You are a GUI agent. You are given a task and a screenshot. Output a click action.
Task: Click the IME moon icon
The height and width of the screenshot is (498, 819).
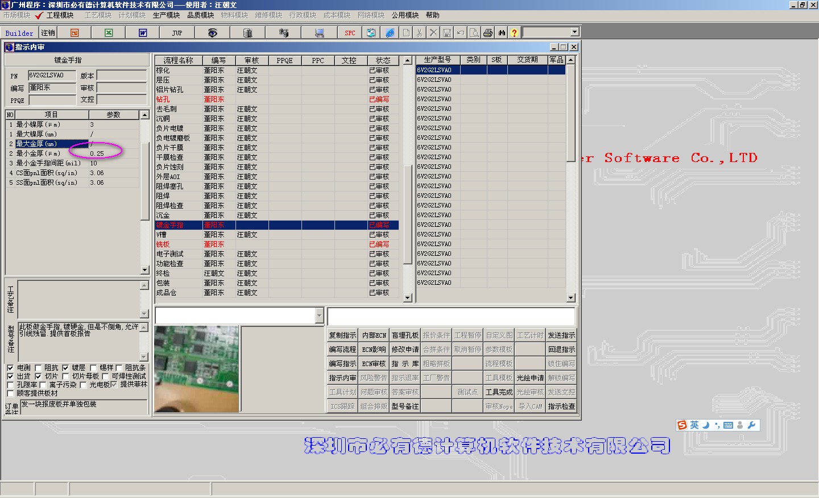(x=706, y=425)
